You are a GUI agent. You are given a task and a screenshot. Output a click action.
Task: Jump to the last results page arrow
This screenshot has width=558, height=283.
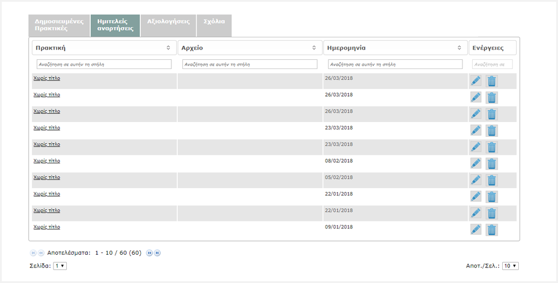(157, 253)
